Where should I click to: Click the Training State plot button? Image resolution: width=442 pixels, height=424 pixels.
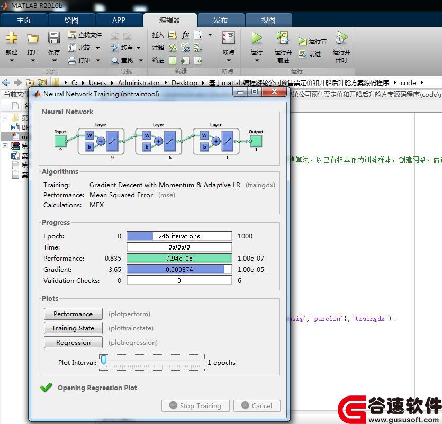73,328
